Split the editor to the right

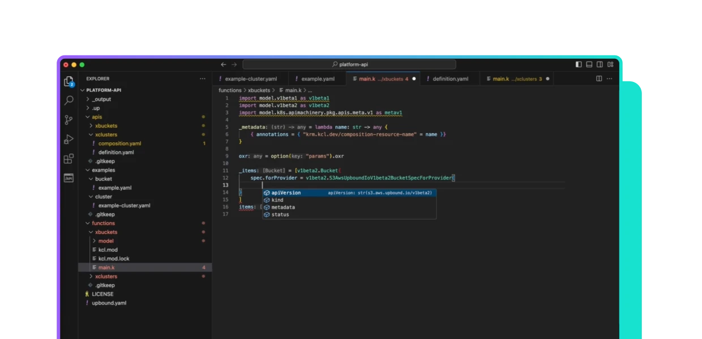pyautogui.click(x=599, y=79)
